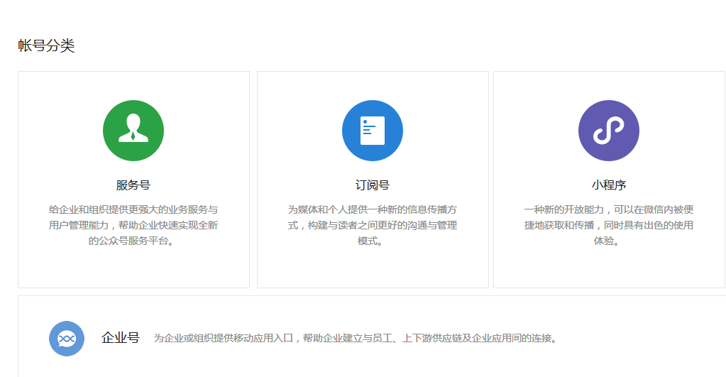This screenshot has width=726, height=377.
Task: Open the 订阅号 title link
Action: click(373, 185)
